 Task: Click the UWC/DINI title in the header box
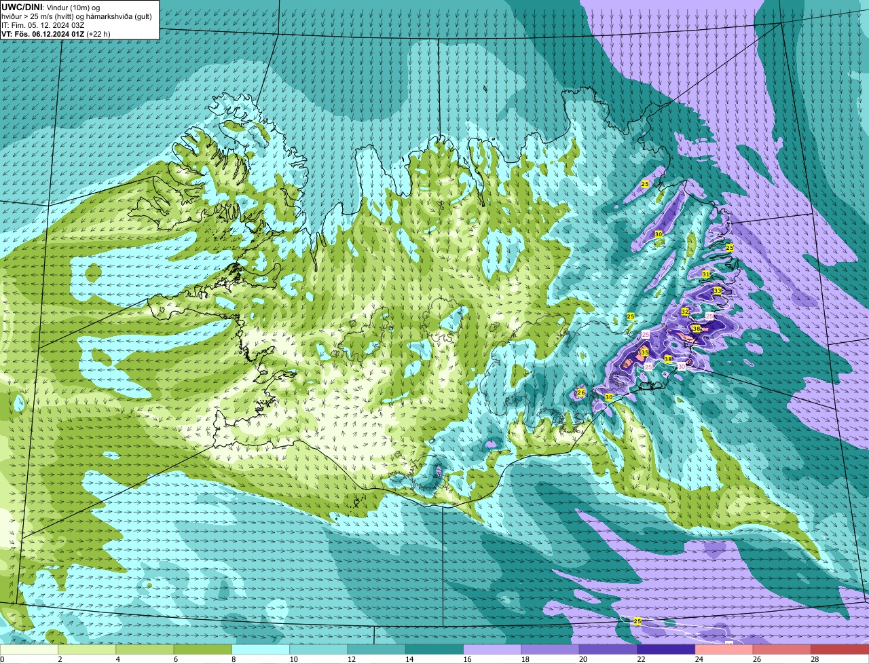click(22, 7)
